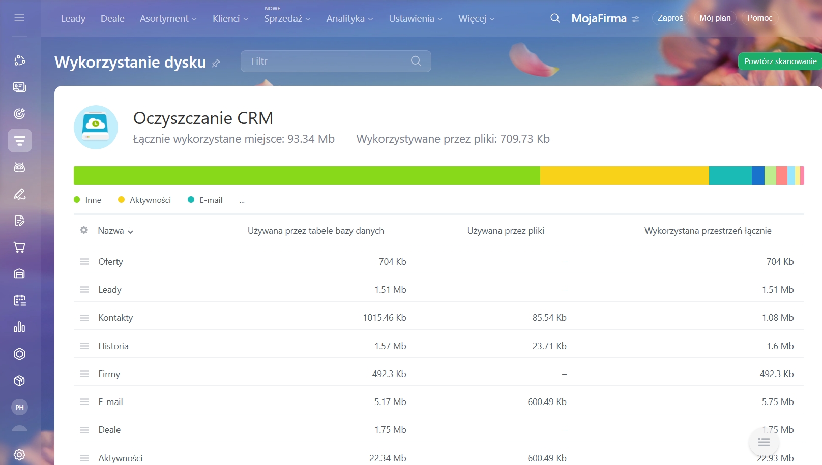Screen dimensions: 822x465
Task: Click the Powtórz skanowanie button
Action: pos(780,61)
